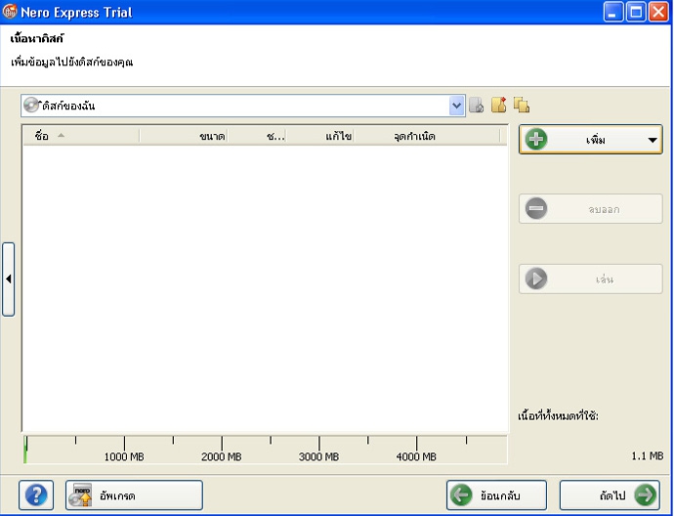Click the play (เล่น) button
Viewport: 674px width, 516px height.
591,279
